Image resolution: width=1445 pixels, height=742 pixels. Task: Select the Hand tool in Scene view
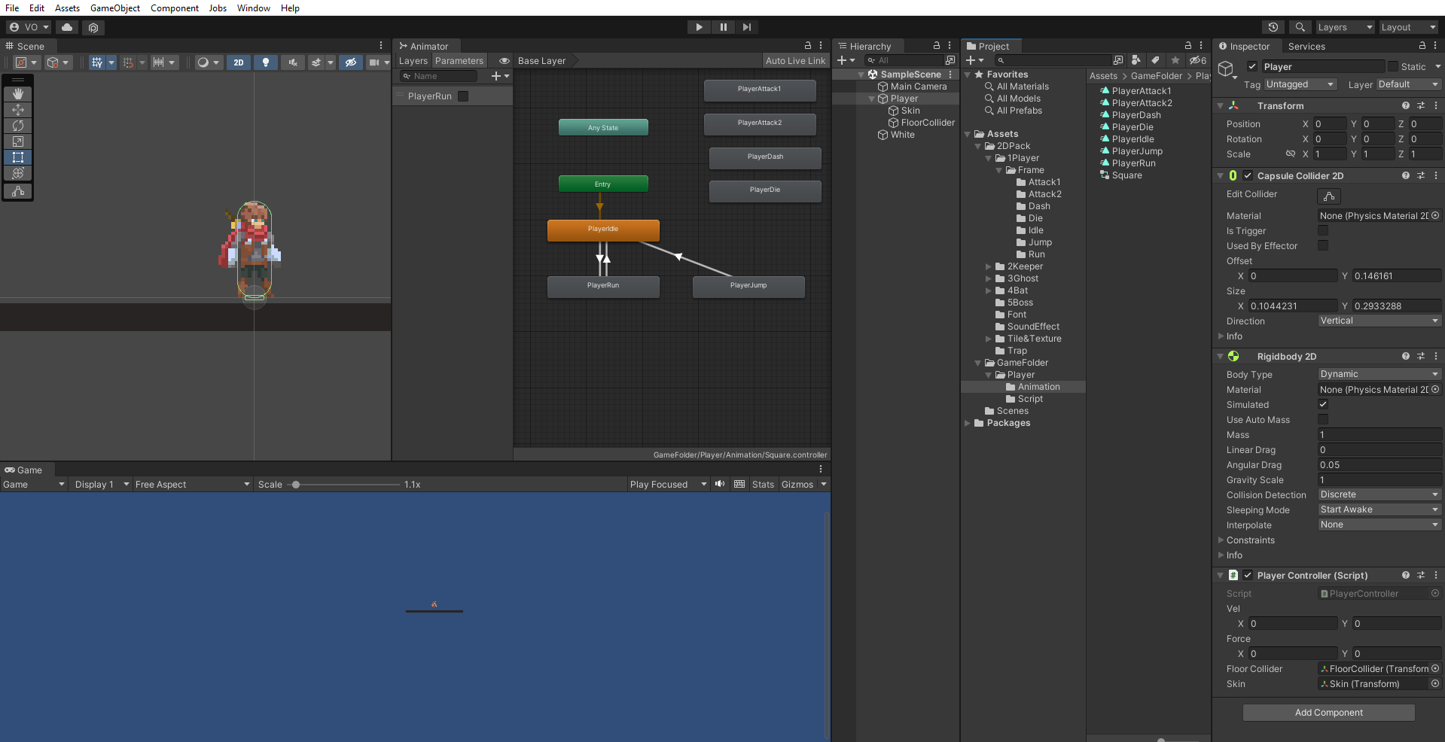pos(18,94)
